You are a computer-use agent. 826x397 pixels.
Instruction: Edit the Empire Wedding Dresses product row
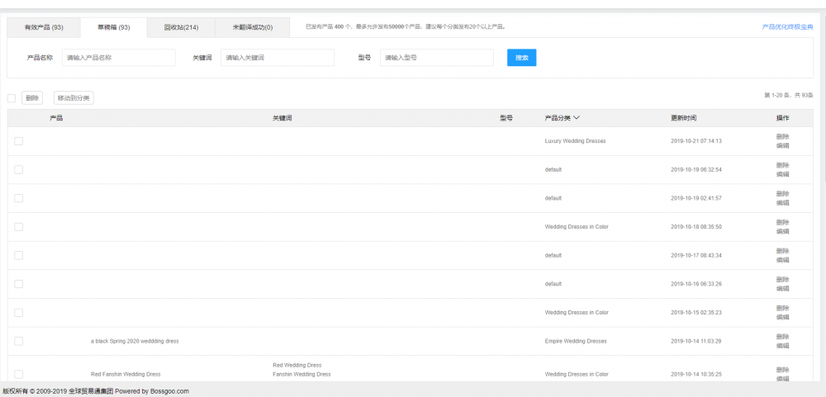pyautogui.click(x=782, y=345)
